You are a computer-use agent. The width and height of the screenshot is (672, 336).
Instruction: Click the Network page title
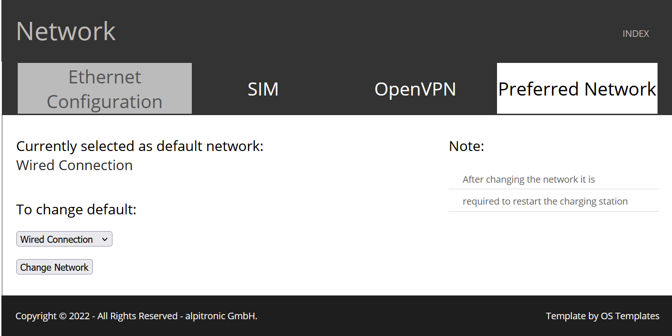pos(66,31)
